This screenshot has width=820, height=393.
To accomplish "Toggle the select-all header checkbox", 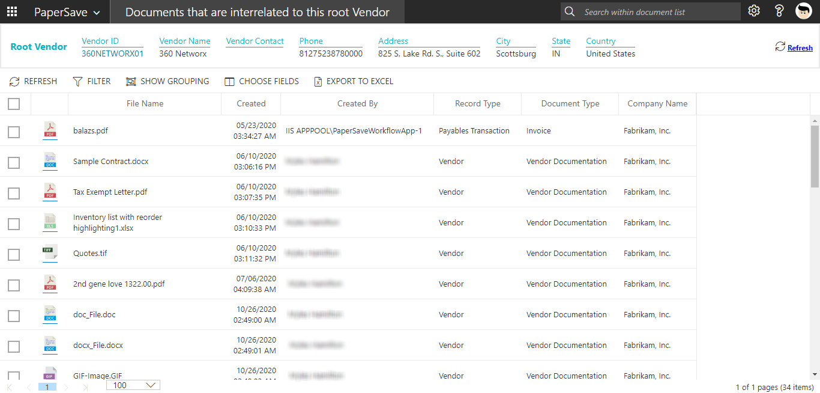I will [x=14, y=104].
